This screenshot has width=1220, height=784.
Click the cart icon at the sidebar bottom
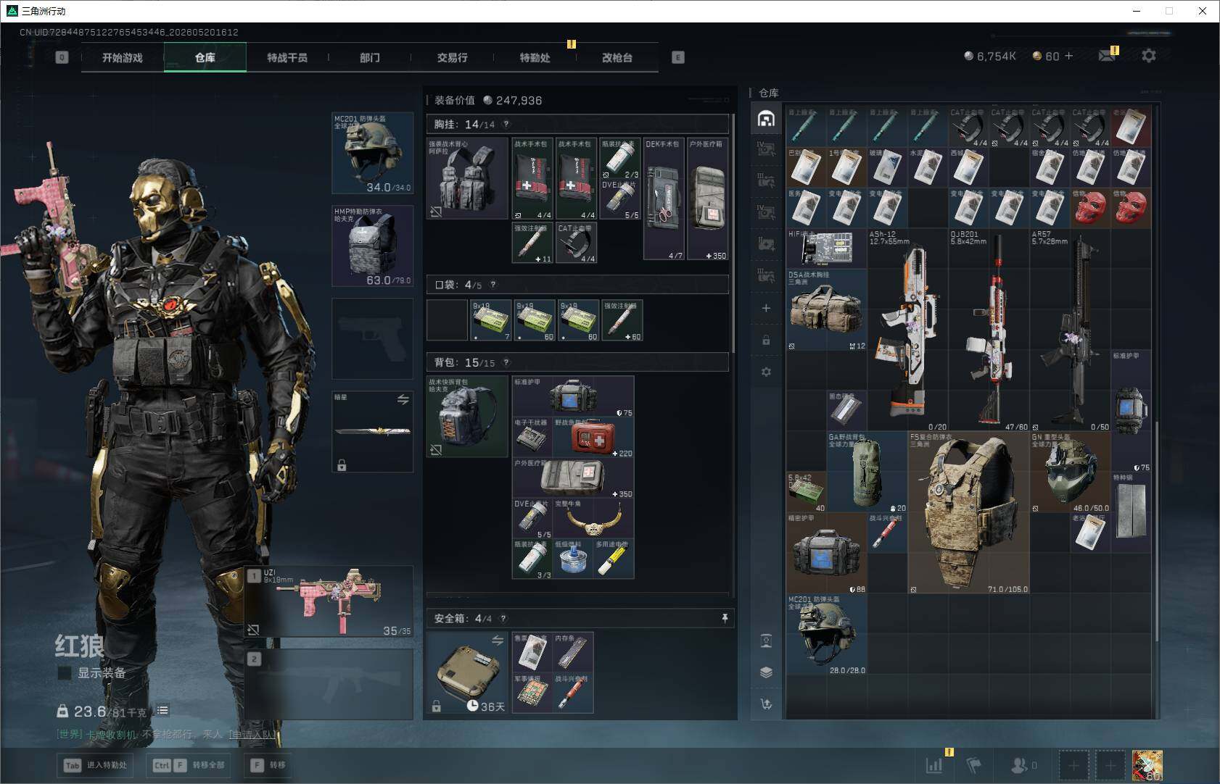pyautogui.click(x=766, y=704)
